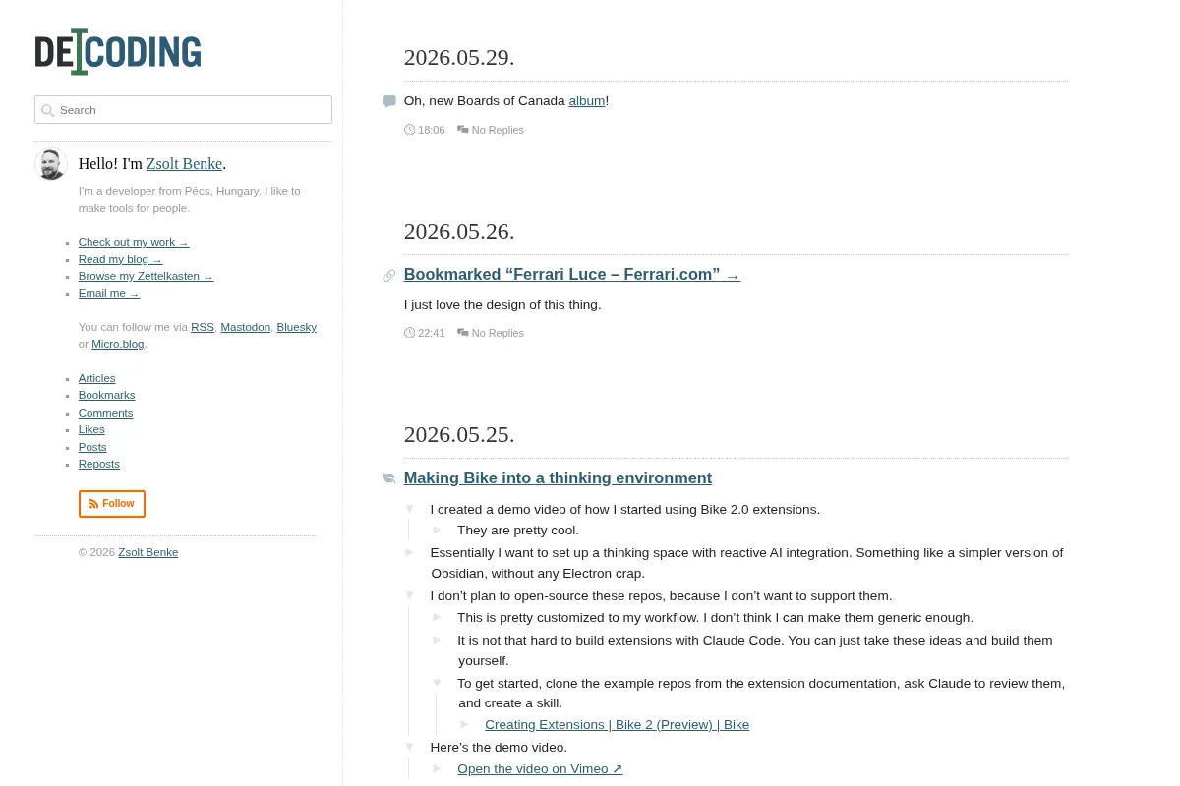Open the Mastodon follow link

246,327
